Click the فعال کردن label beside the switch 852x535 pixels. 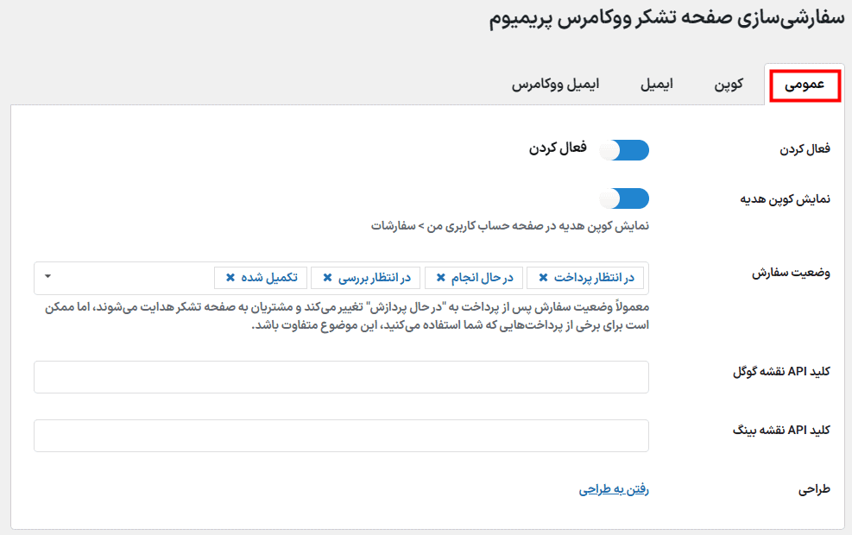pos(558,148)
